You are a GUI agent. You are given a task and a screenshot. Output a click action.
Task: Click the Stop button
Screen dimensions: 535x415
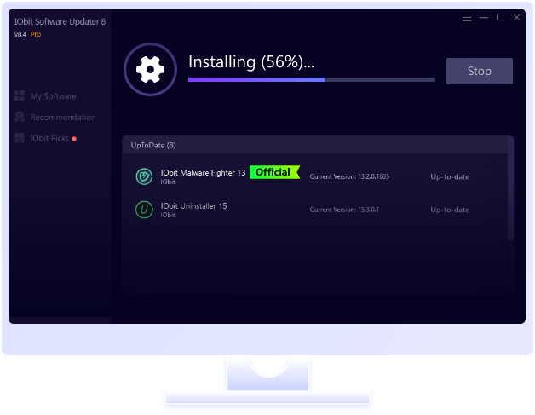pos(479,72)
